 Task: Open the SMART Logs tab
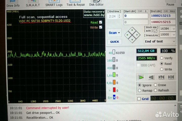pyautogui.click(x=54, y=5)
